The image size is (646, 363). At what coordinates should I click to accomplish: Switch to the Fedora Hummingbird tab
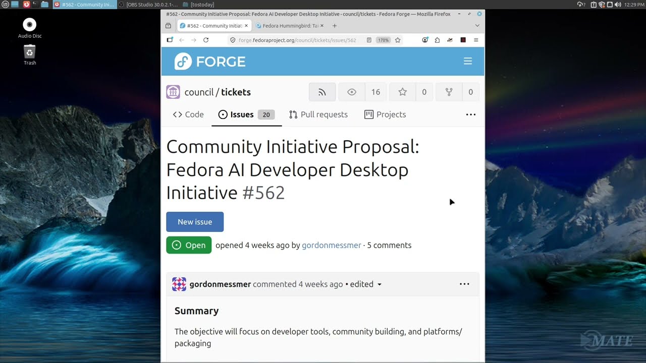tap(290, 26)
